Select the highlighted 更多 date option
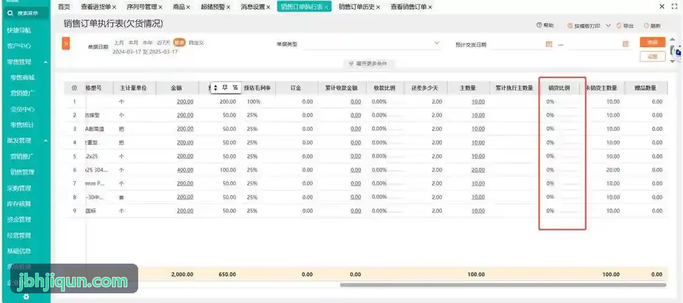This screenshot has height=303, width=683. click(x=179, y=42)
